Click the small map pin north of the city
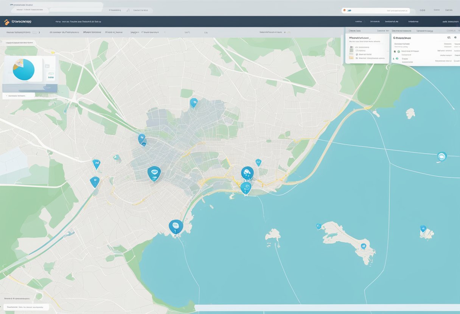 pyautogui.click(x=194, y=103)
